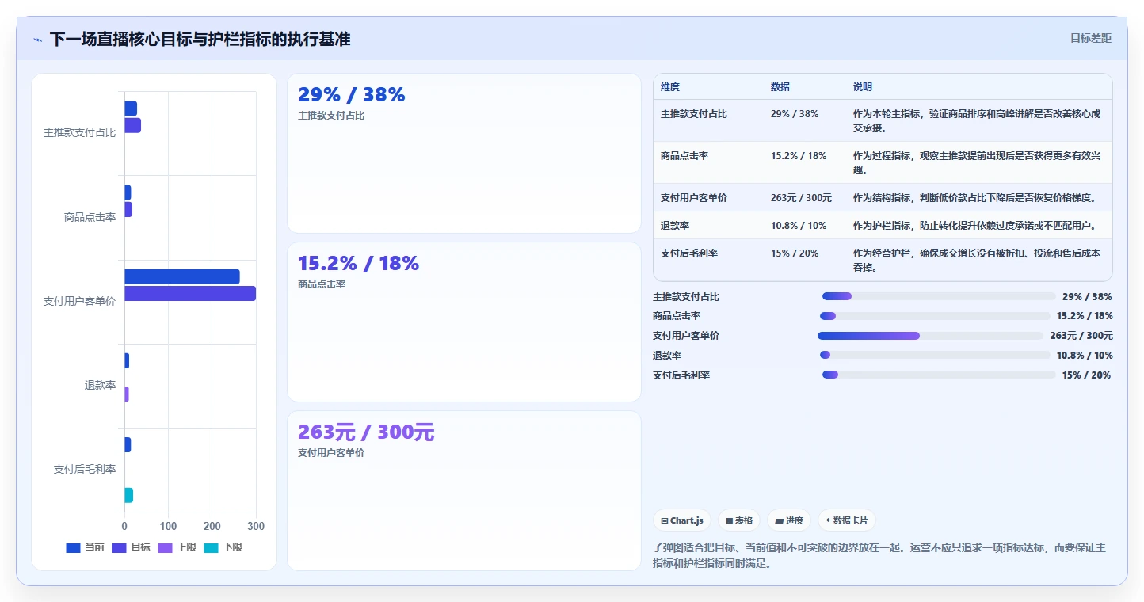Click the 支付用户客单价 current-value bar in chart
Image resolution: width=1144 pixels, height=602 pixels.
tap(181, 276)
